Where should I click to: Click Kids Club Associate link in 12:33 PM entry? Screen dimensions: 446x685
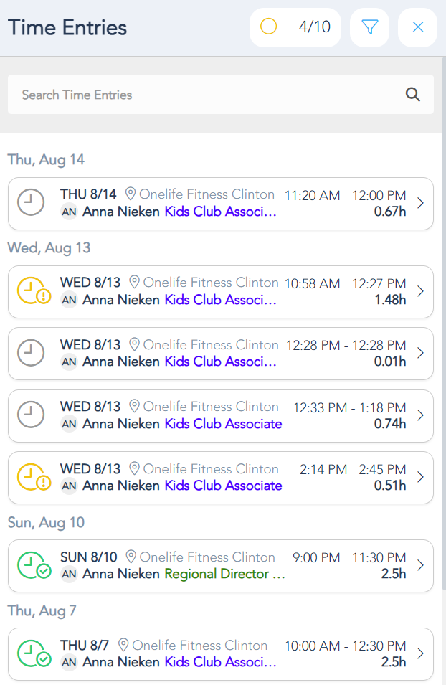click(x=223, y=424)
